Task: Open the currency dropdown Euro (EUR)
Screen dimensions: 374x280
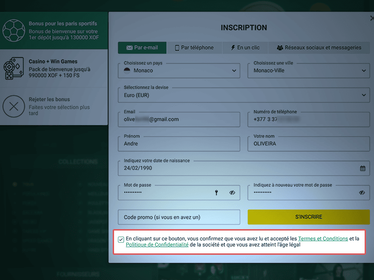Action: [244, 95]
